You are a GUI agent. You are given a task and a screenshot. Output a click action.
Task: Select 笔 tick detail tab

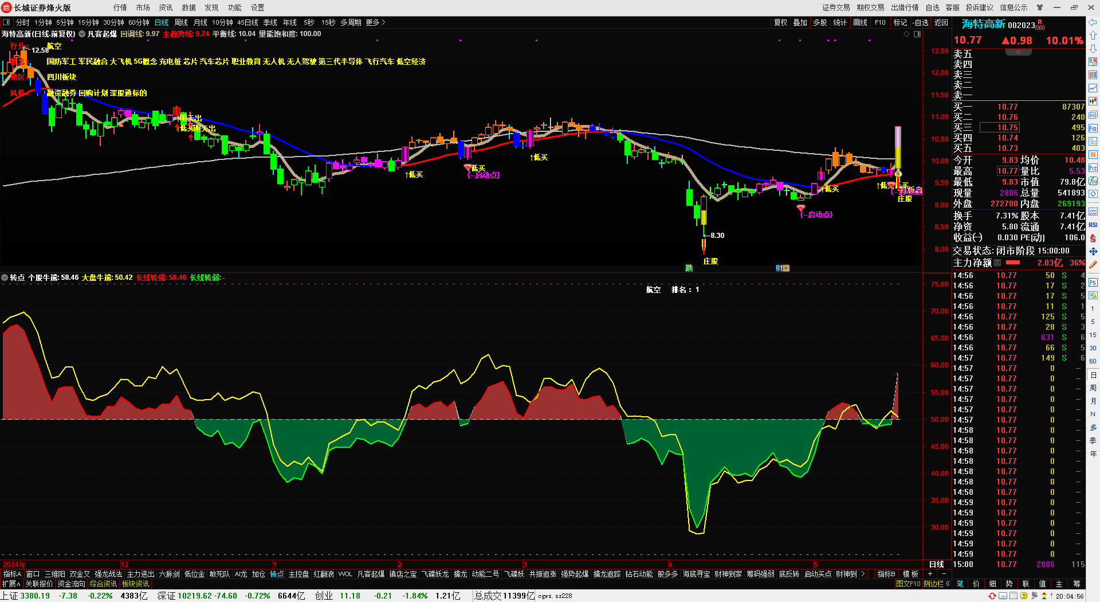pos(960,584)
